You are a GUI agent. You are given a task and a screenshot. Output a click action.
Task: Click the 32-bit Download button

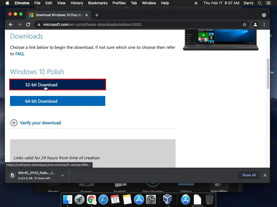[x=58, y=85]
